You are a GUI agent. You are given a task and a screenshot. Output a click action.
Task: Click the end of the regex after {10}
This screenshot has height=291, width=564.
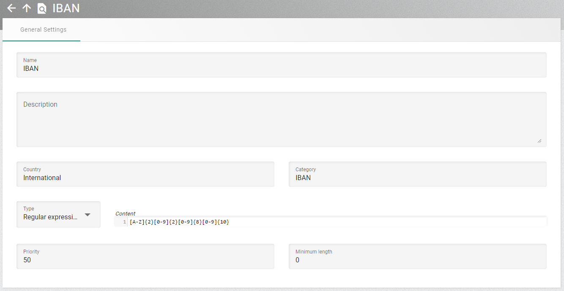click(230, 222)
